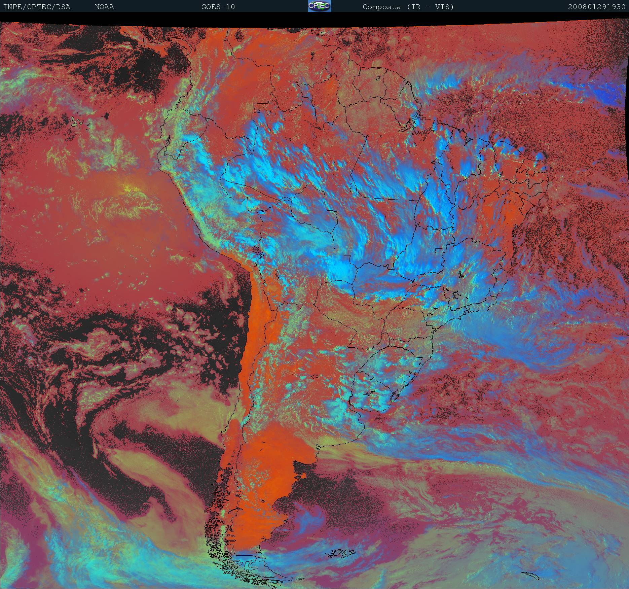Click Lake Titicaca outline on Peru-Bolivia border
Screen dimensions: 629x589
coord(256,251)
